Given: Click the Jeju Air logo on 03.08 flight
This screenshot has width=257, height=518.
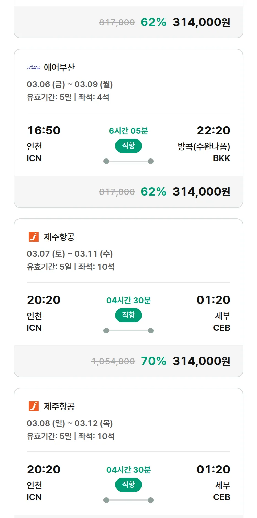Looking at the screenshot, I should pyautogui.click(x=34, y=406).
